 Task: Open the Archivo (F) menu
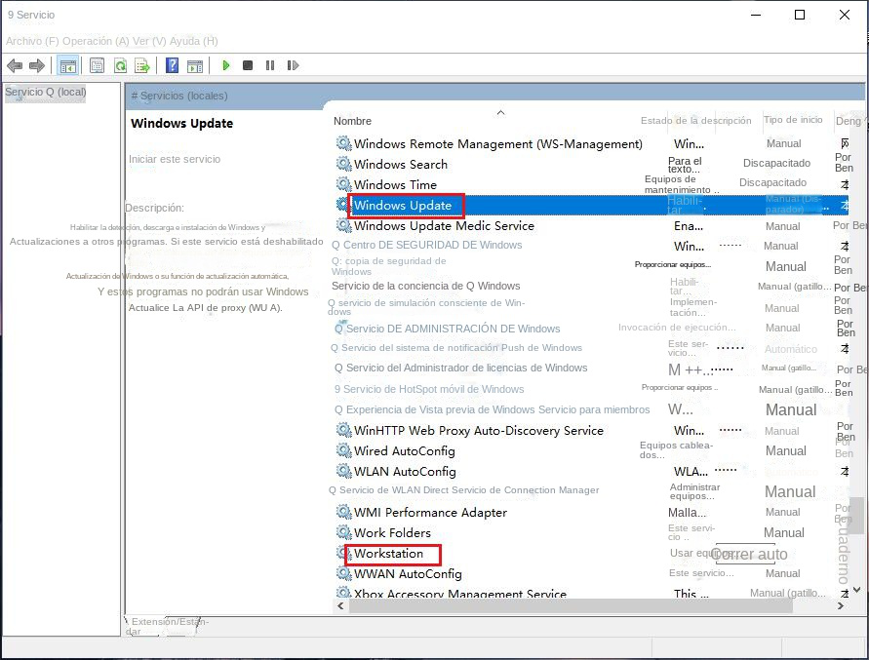pyautogui.click(x=31, y=41)
